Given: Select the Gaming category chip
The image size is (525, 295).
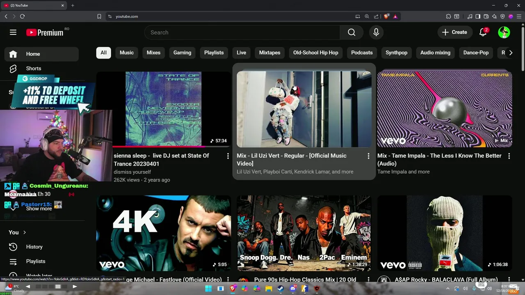Looking at the screenshot, I should click(x=182, y=52).
